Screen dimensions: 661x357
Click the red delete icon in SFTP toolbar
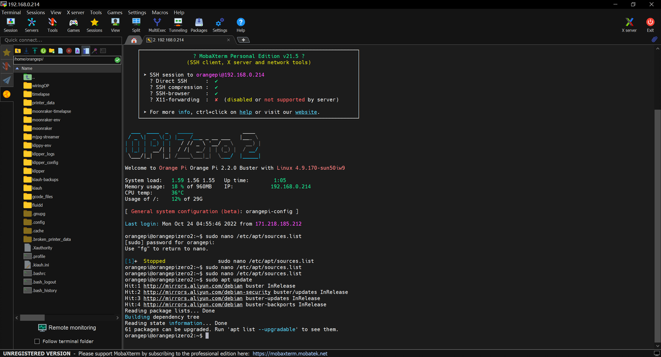[69, 51]
